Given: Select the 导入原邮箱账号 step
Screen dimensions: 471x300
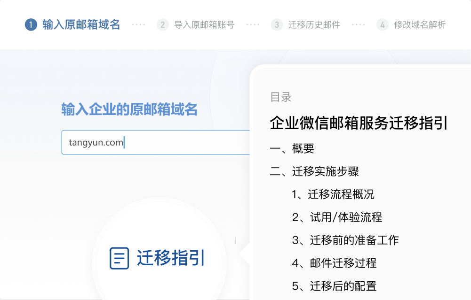Looking at the screenshot, I should 204,24.
